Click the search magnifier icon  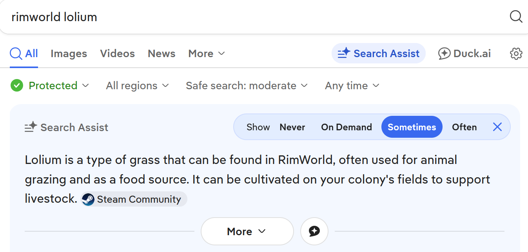[516, 16]
